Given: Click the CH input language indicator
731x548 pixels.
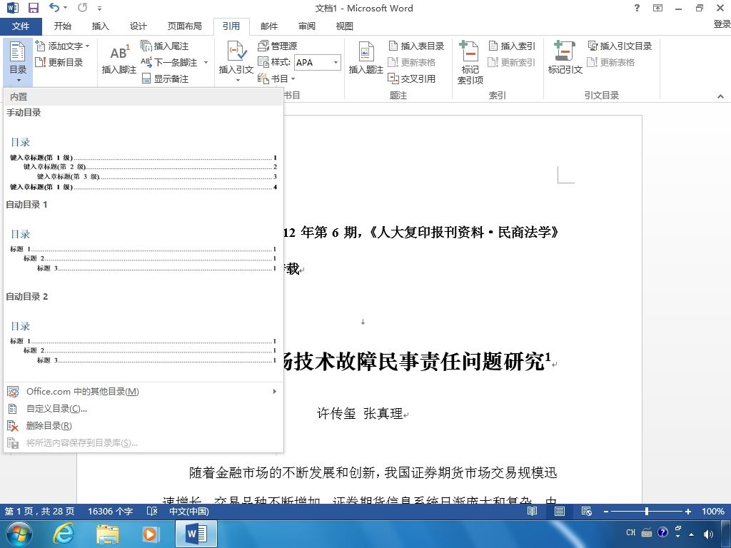Looking at the screenshot, I should (631, 532).
